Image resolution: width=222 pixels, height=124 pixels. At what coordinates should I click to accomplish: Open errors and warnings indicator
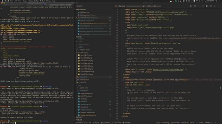point(96,123)
